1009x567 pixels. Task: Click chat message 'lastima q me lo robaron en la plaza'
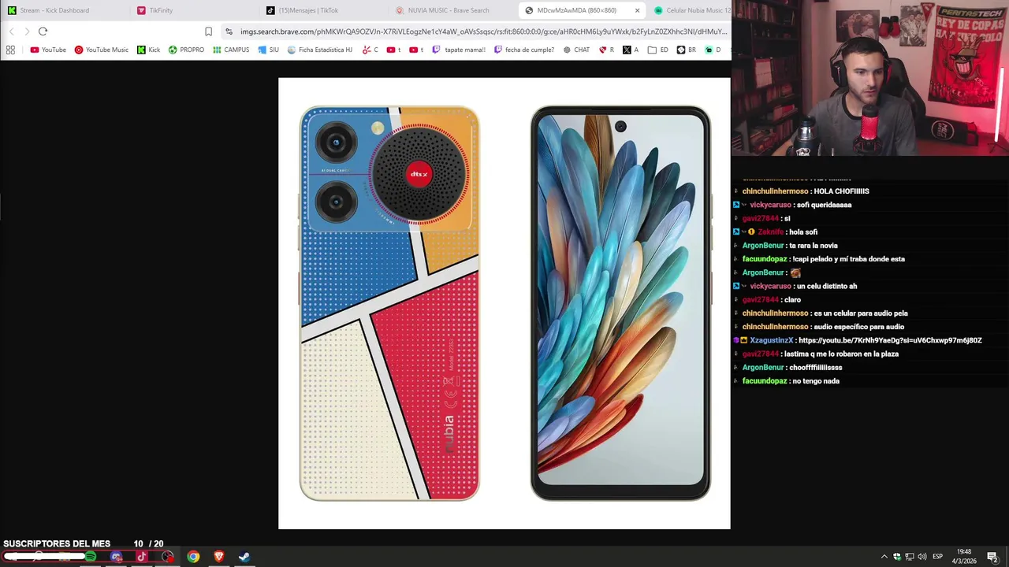tap(841, 354)
